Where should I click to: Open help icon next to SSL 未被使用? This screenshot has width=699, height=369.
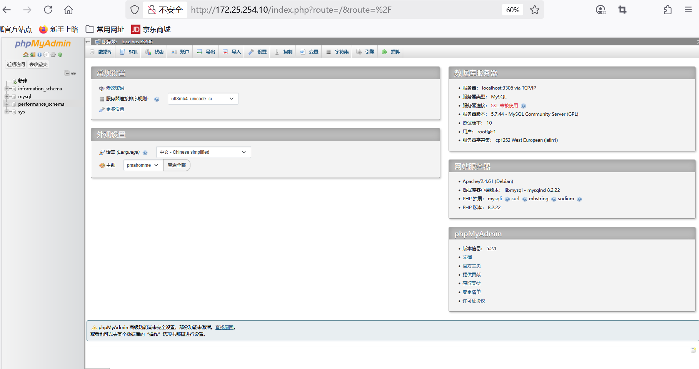524,106
